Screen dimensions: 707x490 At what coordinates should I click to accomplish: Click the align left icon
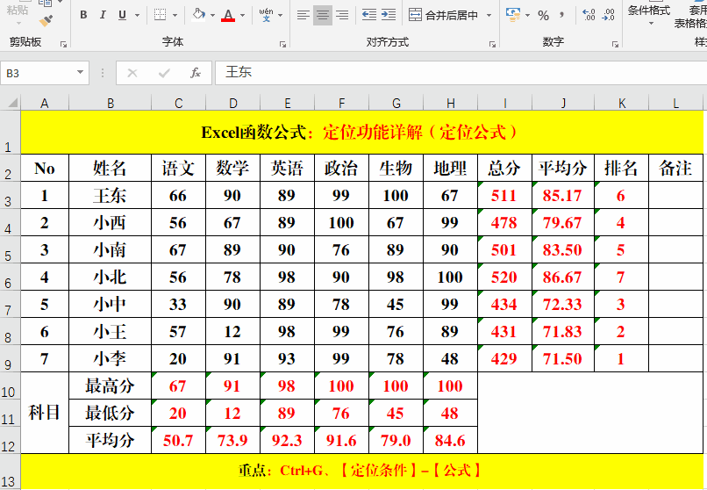point(303,15)
